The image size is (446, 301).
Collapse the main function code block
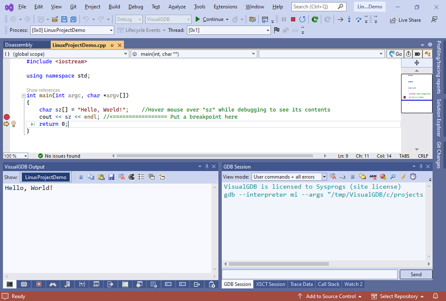(x=24, y=96)
